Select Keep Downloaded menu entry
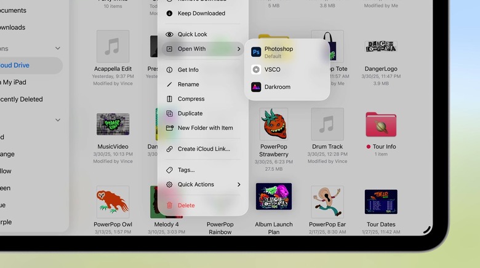 pyautogui.click(x=203, y=13)
